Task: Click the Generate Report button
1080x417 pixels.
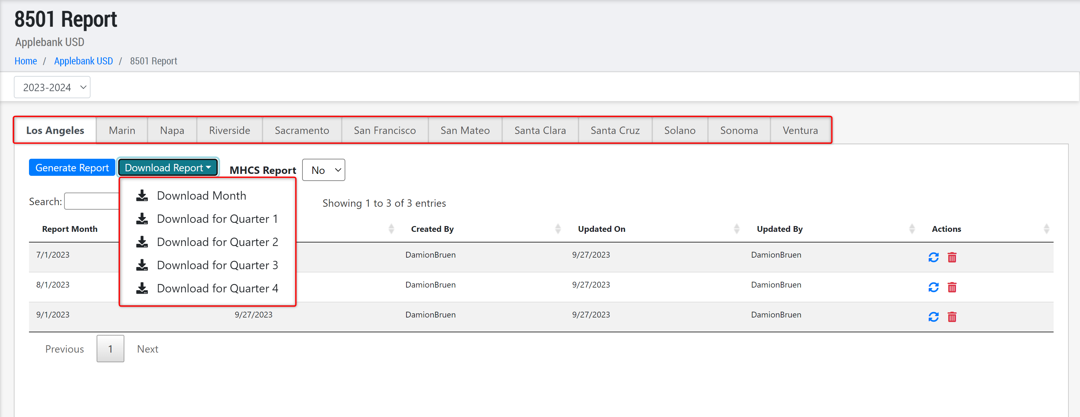Action: click(72, 168)
